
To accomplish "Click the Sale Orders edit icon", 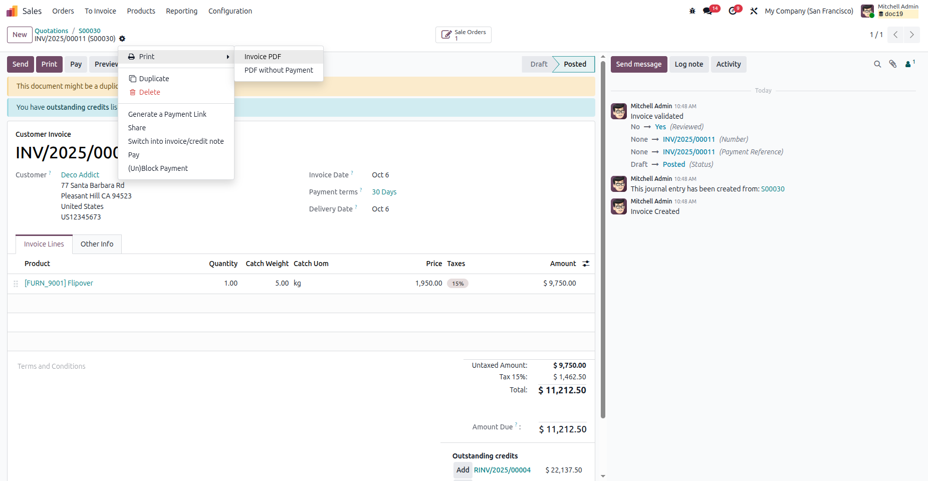I will [x=446, y=35].
